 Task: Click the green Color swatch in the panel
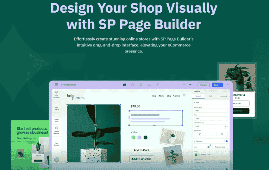(196, 155)
